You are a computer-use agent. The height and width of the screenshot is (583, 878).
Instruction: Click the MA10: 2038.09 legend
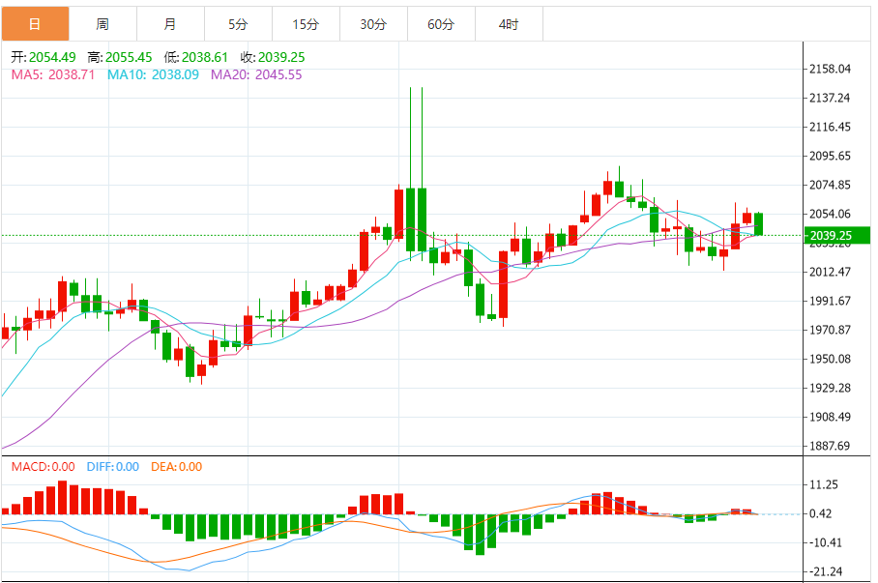(x=153, y=74)
